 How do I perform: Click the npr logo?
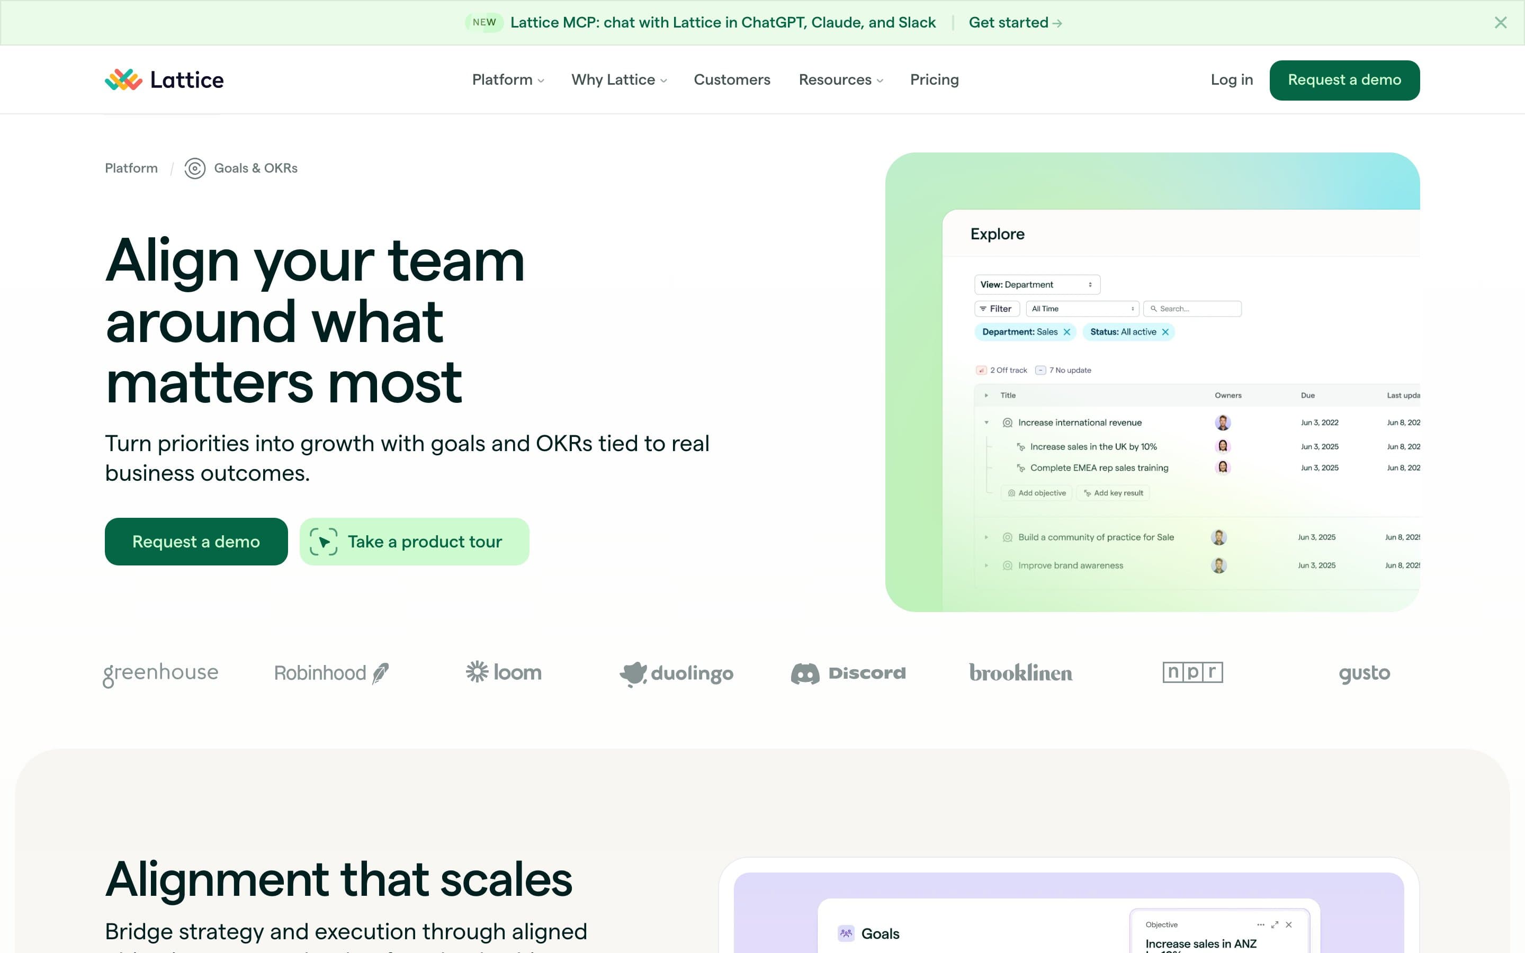click(x=1192, y=672)
